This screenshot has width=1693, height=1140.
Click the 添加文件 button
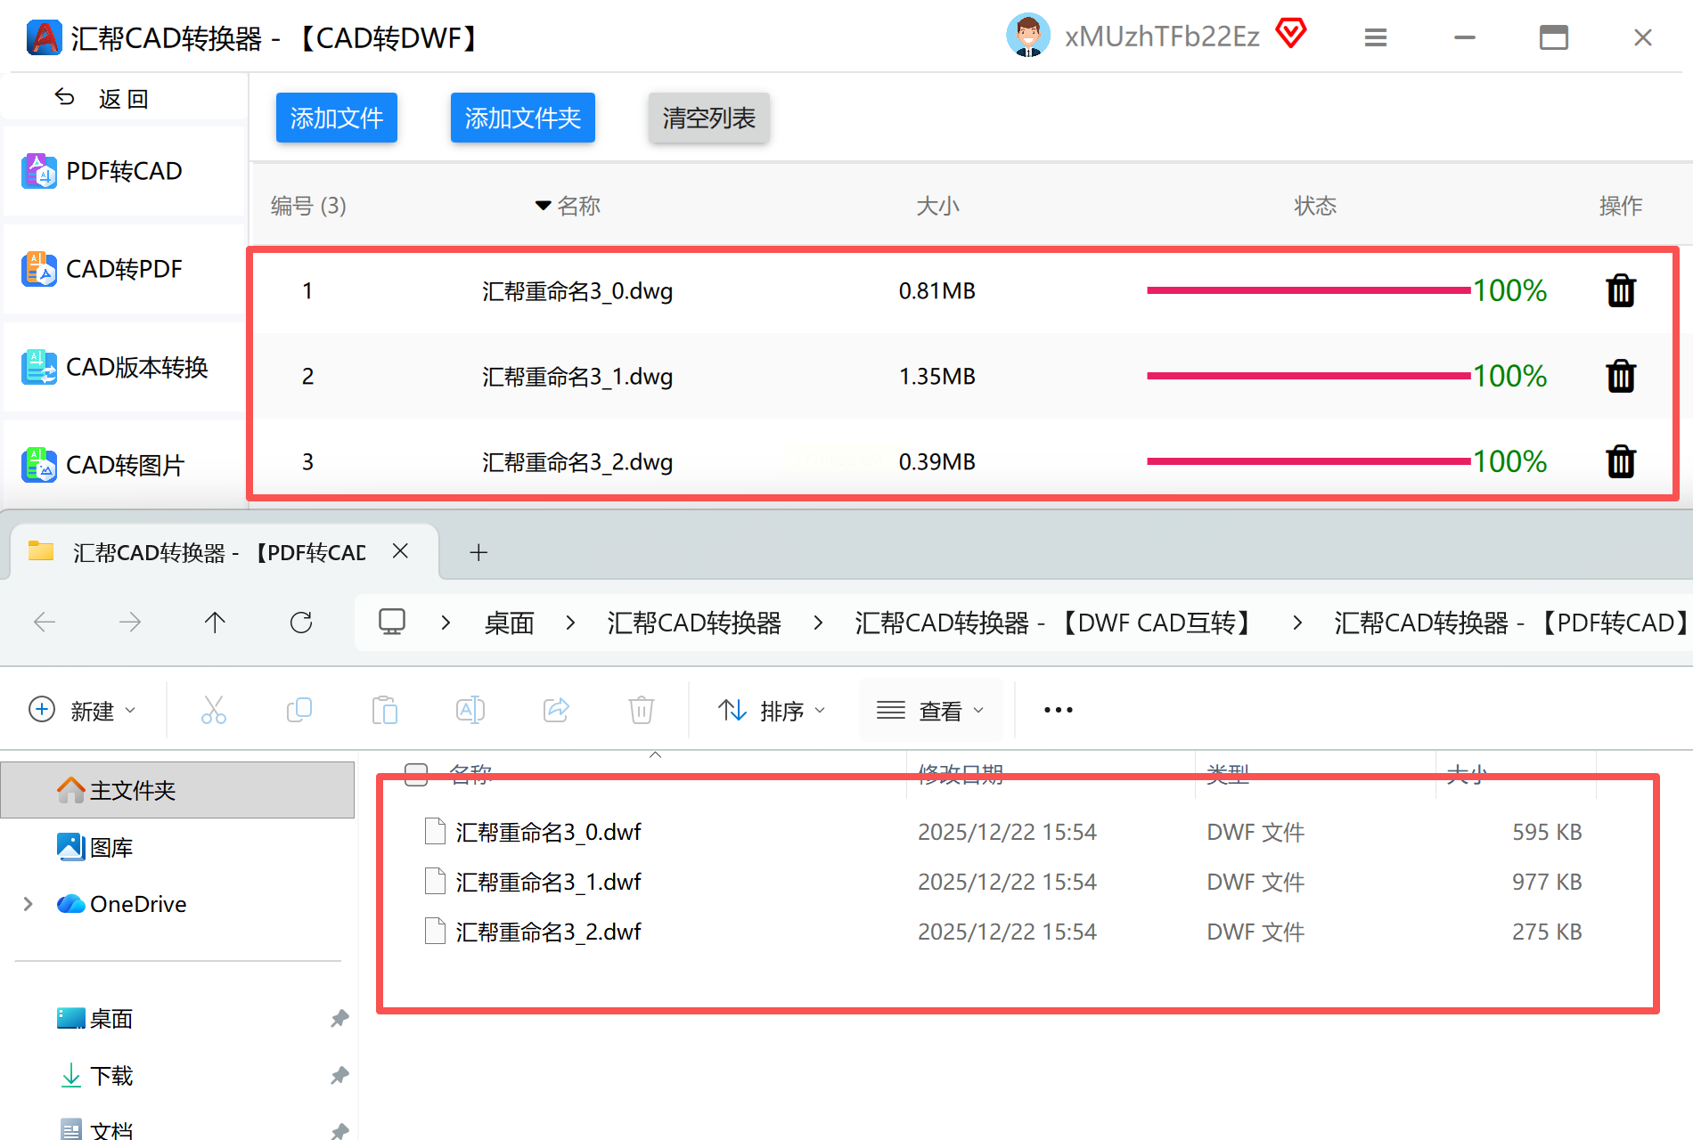(x=337, y=118)
